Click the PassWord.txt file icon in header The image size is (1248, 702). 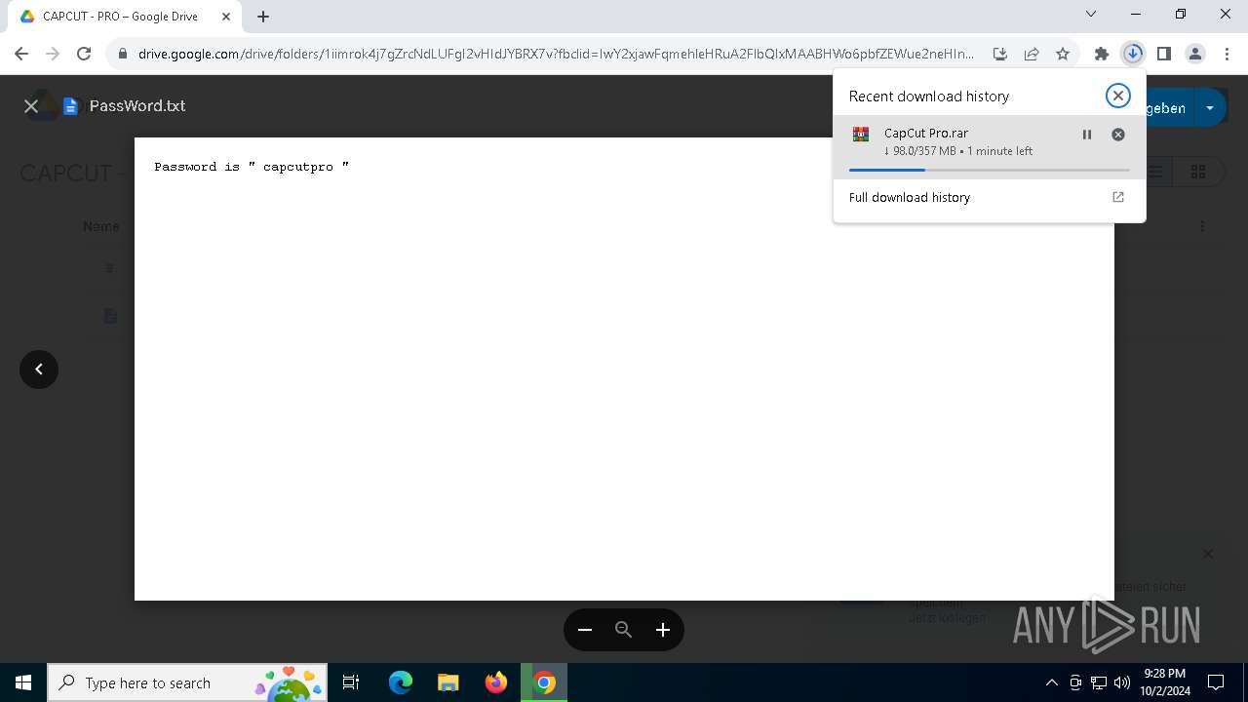(x=70, y=106)
